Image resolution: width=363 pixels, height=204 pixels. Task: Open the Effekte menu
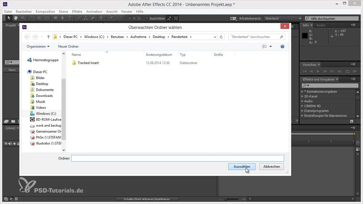pos(77,12)
